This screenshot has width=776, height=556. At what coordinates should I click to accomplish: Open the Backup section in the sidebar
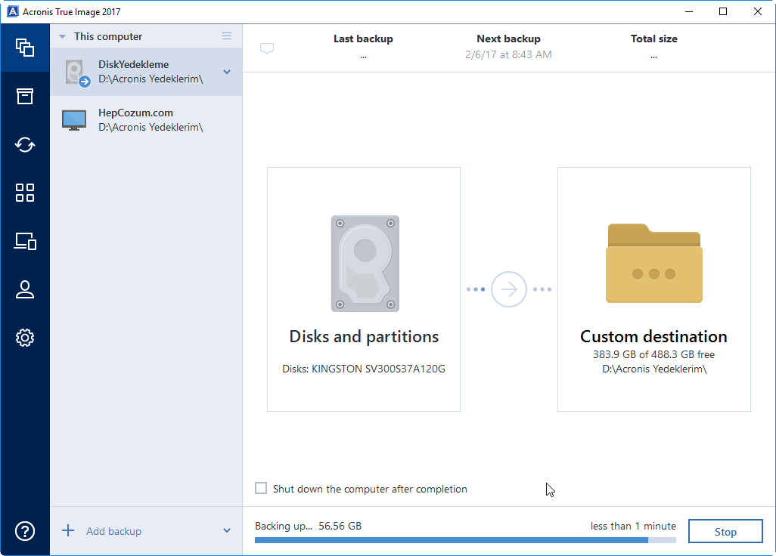(x=25, y=48)
